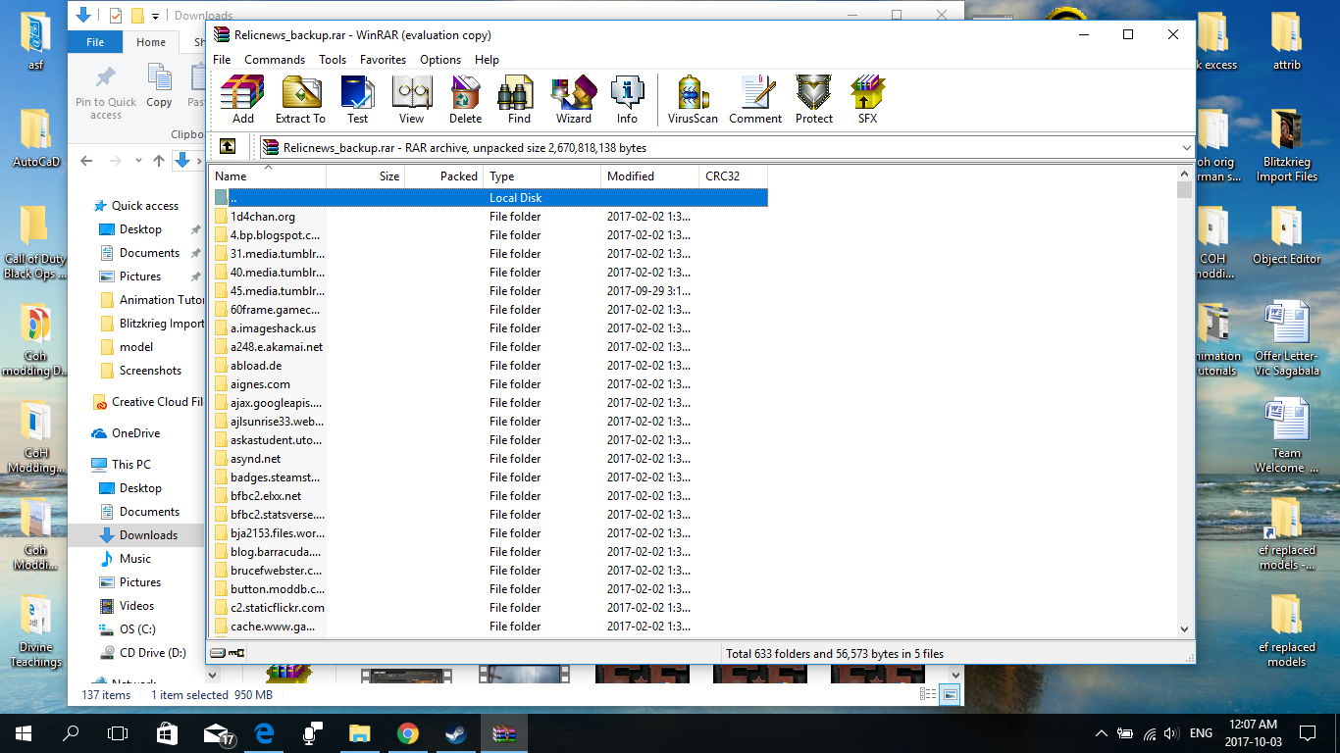Screen dimensions: 1340x753
Task: Switch Explorer to large thumbnails view
Action: [950, 694]
